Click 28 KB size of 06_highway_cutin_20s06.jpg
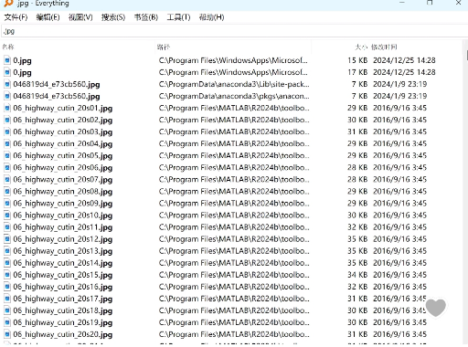Screen dimensions: 468x347 tap(357, 167)
